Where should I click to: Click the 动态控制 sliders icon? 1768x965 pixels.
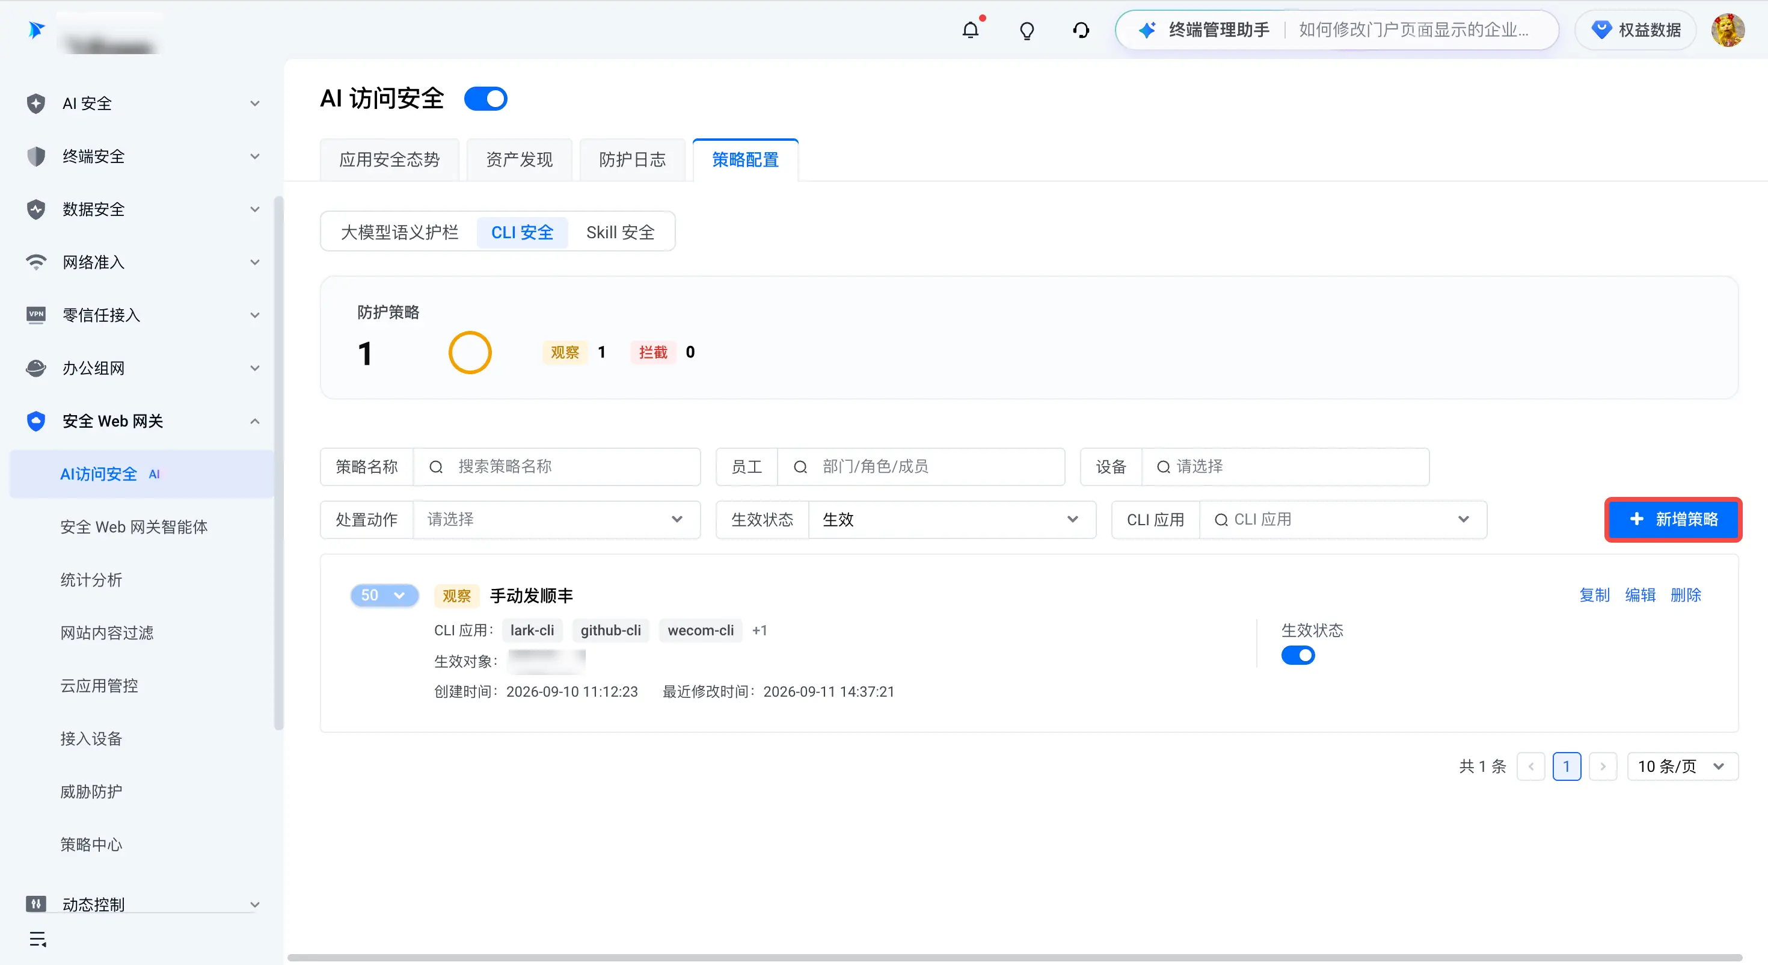35,903
